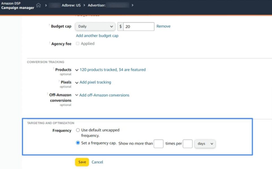Click the Budget cap label
This screenshot has width=272, height=169.
pos(61,26)
